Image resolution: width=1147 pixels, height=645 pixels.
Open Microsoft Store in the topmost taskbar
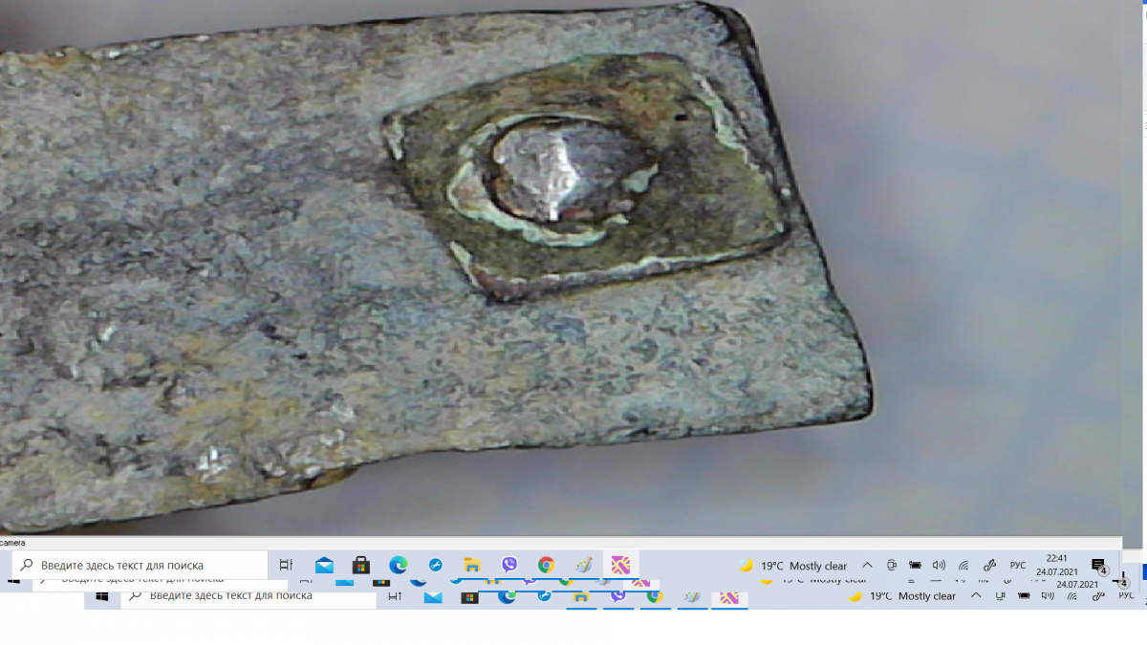click(361, 565)
